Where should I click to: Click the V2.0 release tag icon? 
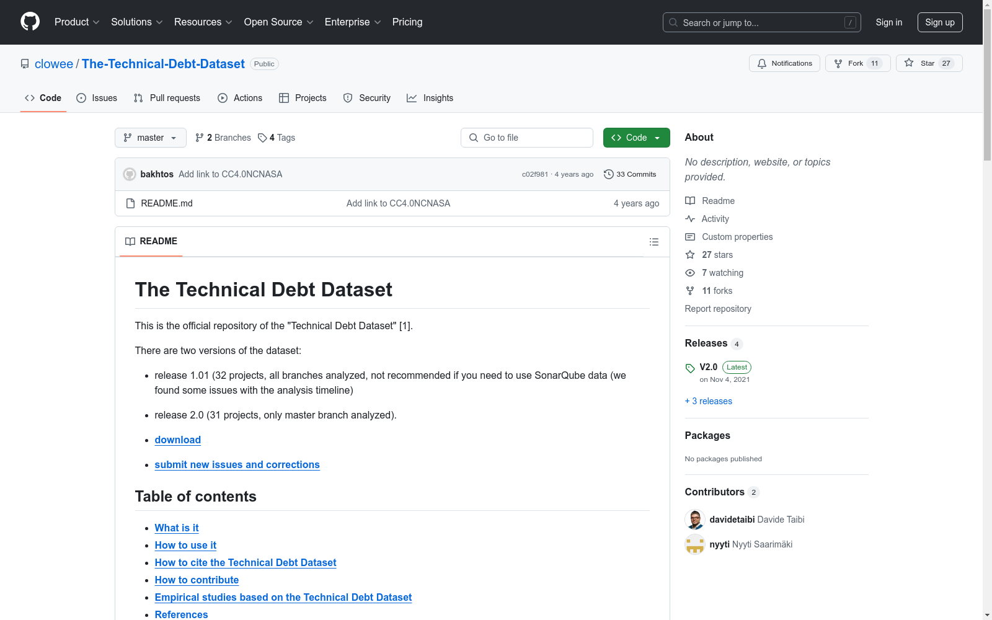690,368
